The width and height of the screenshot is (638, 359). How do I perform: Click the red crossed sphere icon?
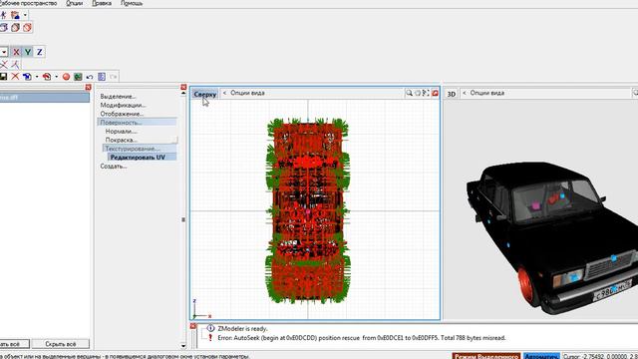click(27, 28)
